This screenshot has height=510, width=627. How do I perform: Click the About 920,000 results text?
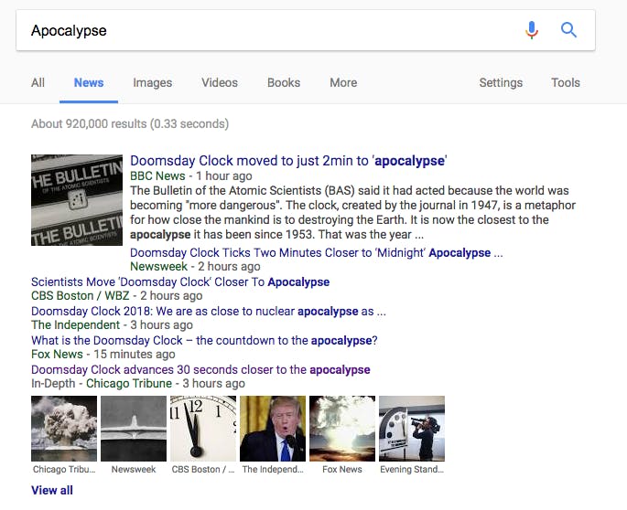(x=130, y=123)
